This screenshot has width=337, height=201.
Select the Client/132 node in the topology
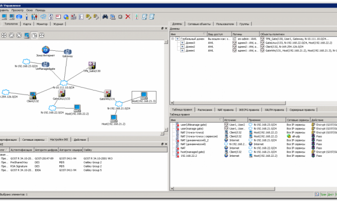click(x=33, y=95)
